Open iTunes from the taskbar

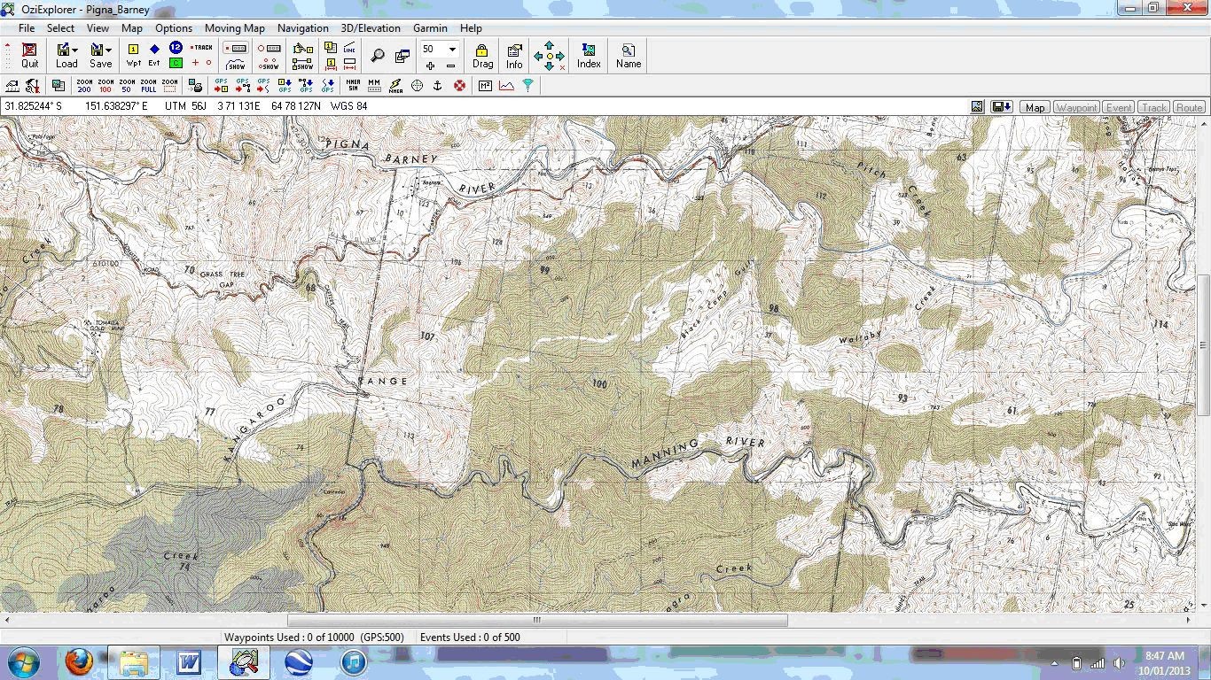coord(353,662)
